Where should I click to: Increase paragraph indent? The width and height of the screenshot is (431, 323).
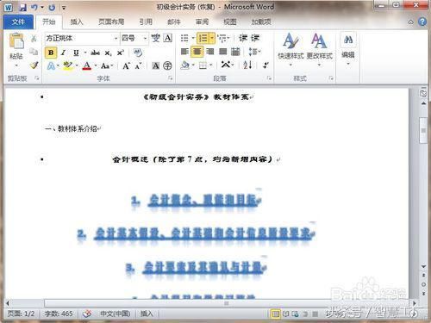255,38
